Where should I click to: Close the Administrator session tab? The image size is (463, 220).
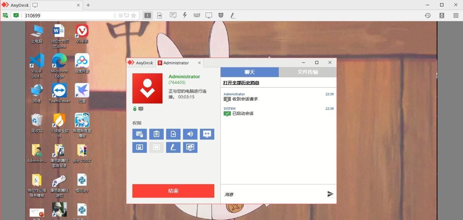click(x=199, y=63)
